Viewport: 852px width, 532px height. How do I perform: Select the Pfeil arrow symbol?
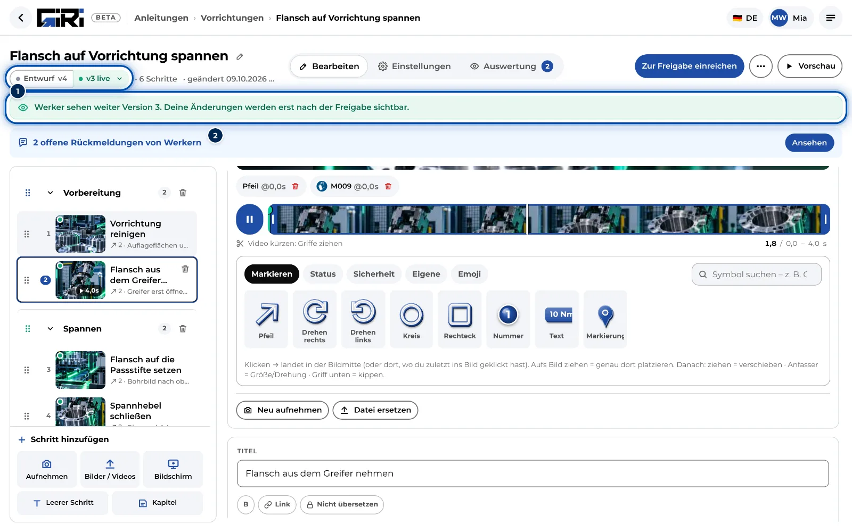point(266,319)
